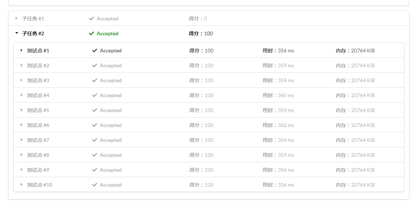Click the green Accepted text for subtask #2
Image resolution: width=419 pixels, height=207 pixels.
[x=108, y=33]
